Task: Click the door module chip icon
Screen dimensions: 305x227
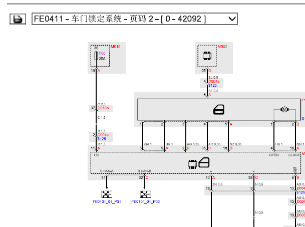Action: click(193, 164)
